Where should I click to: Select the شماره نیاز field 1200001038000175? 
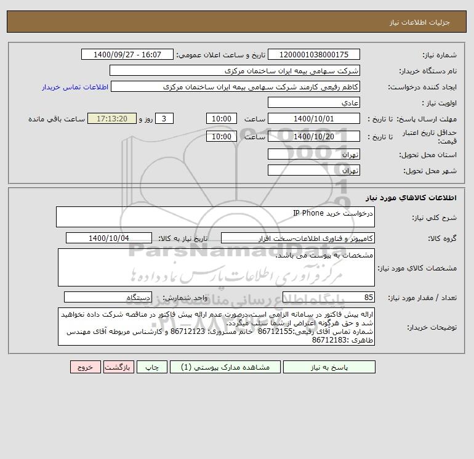(x=314, y=54)
